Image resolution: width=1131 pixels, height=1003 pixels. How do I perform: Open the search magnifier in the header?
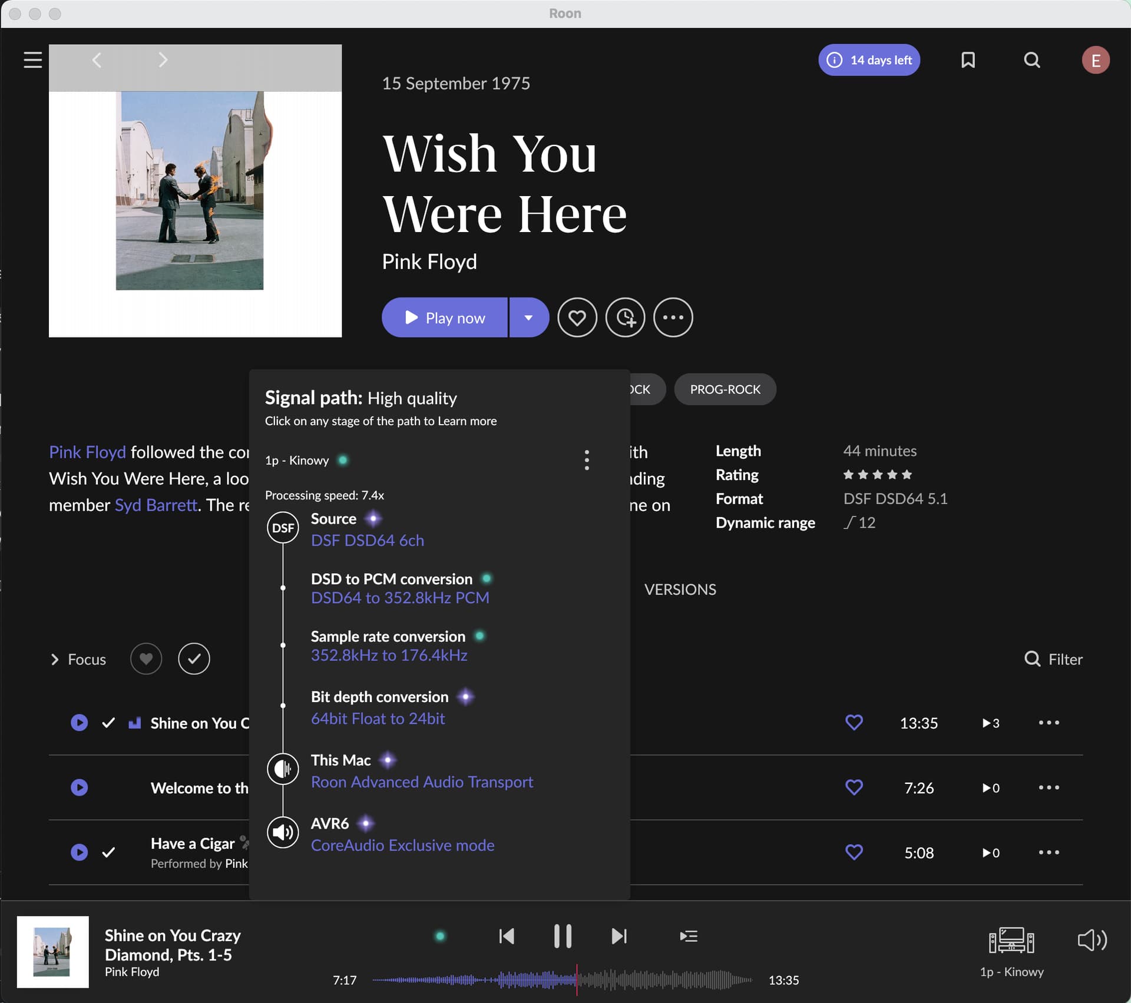(x=1031, y=60)
